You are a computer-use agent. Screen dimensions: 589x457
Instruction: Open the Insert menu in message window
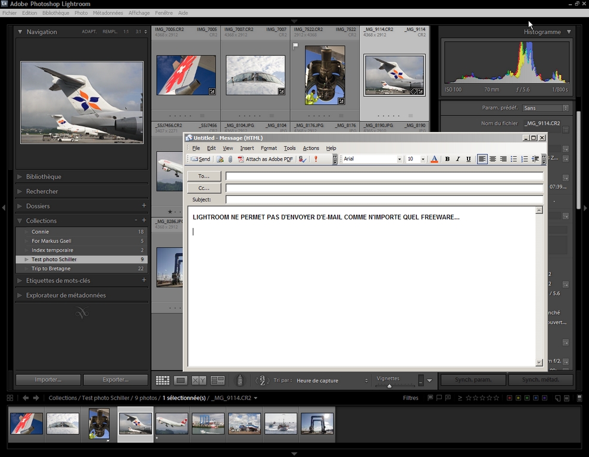click(x=247, y=148)
